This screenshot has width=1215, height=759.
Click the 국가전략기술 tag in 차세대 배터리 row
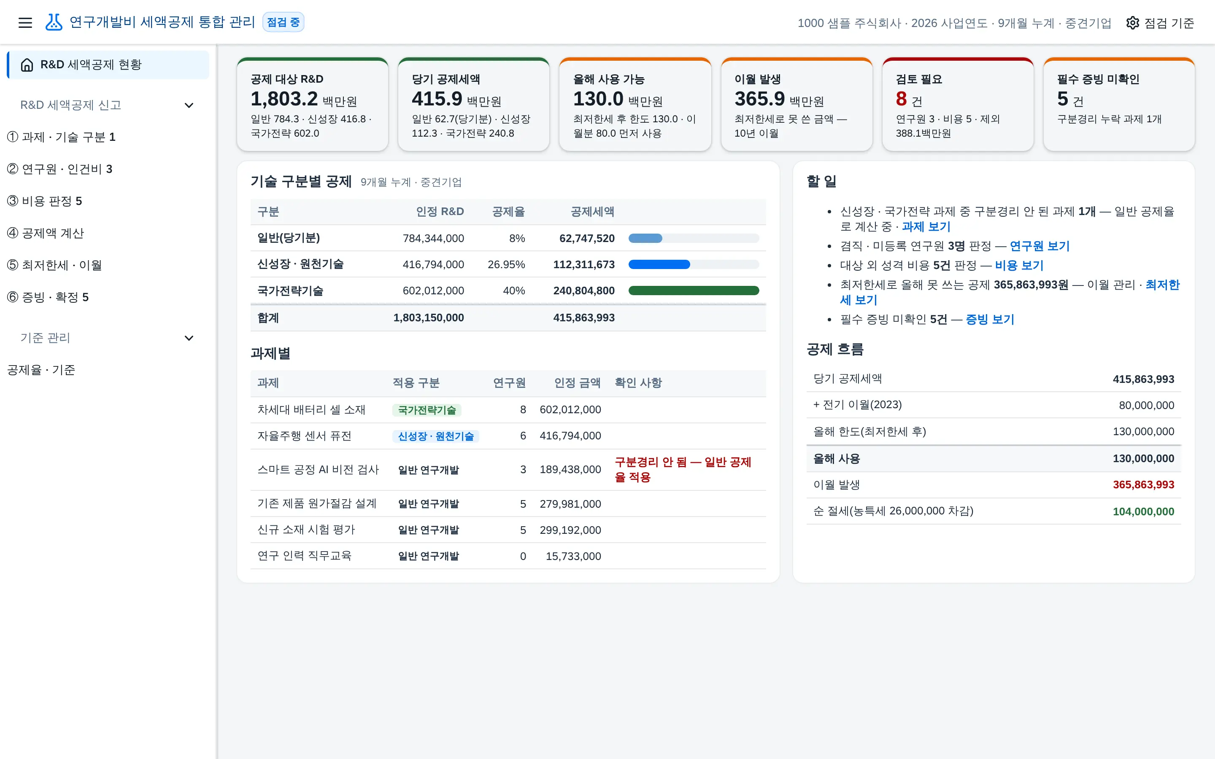pyautogui.click(x=427, y=410)
